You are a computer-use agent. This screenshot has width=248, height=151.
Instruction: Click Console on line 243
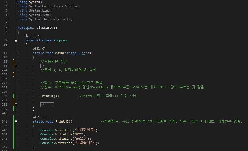click(x=47, y=130)
